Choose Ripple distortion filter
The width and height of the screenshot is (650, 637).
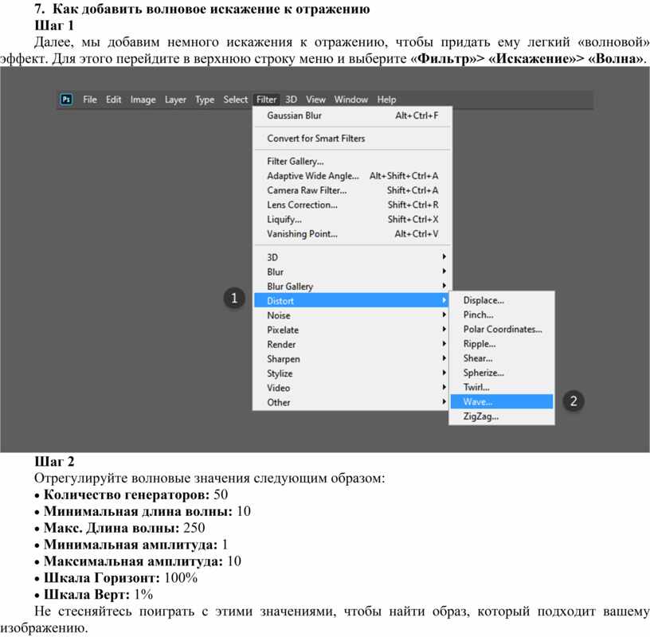502,343
